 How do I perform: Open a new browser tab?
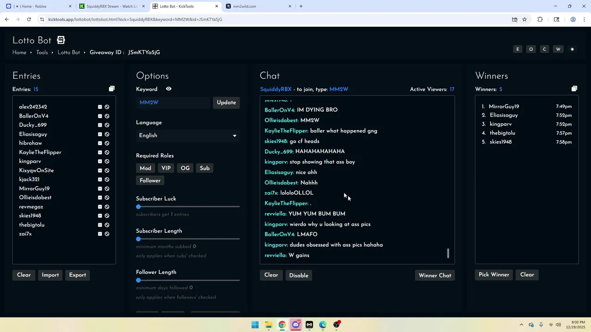[301, 6]
